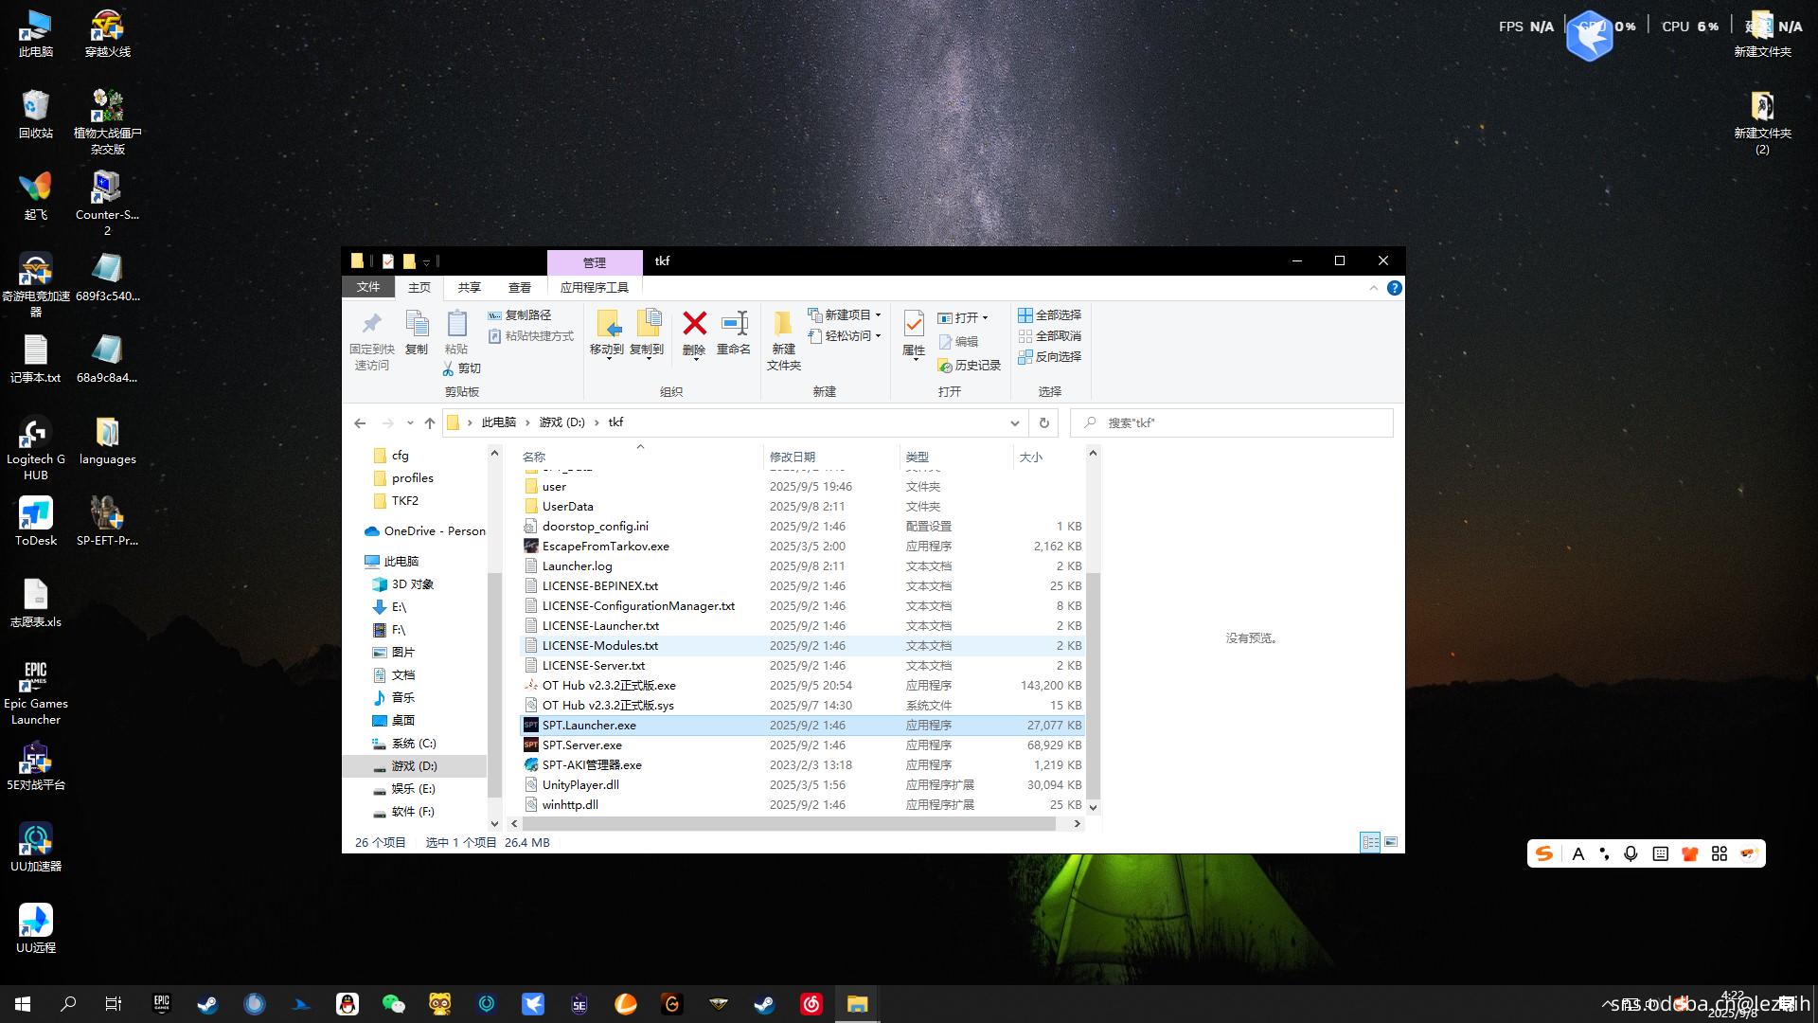This screenshot has width=1818, height=1023.
Task: Click the Date modified (修改日期) column header
Action: [x=830, y=457]
